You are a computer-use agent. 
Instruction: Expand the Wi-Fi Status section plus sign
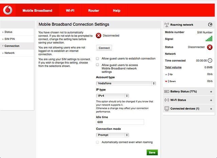tap(211, 100)
